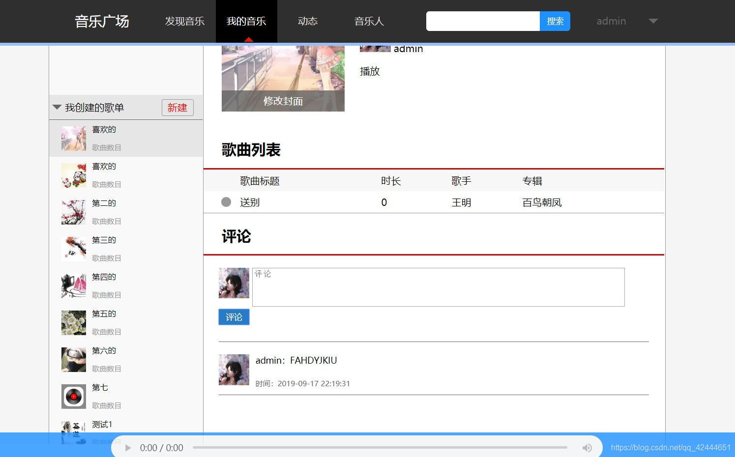The width and height of the screenshot is (735, 457).
Task: Click the gray circle icon beside 送别
Action: pos(226,202)
